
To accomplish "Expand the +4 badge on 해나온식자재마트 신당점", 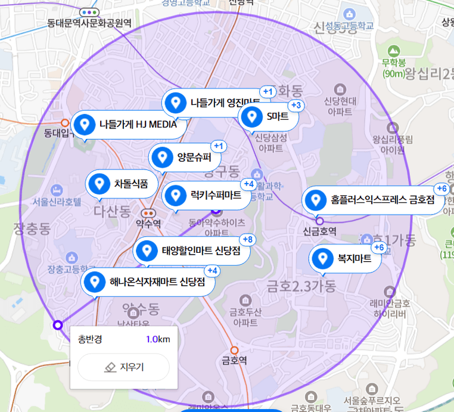I will [x=212, y=271].
